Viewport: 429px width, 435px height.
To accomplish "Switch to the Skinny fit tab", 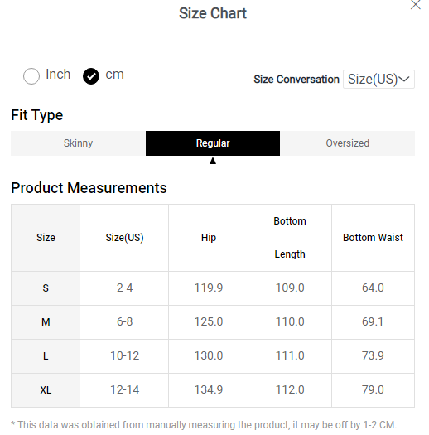I will click(x=78, y=143).
